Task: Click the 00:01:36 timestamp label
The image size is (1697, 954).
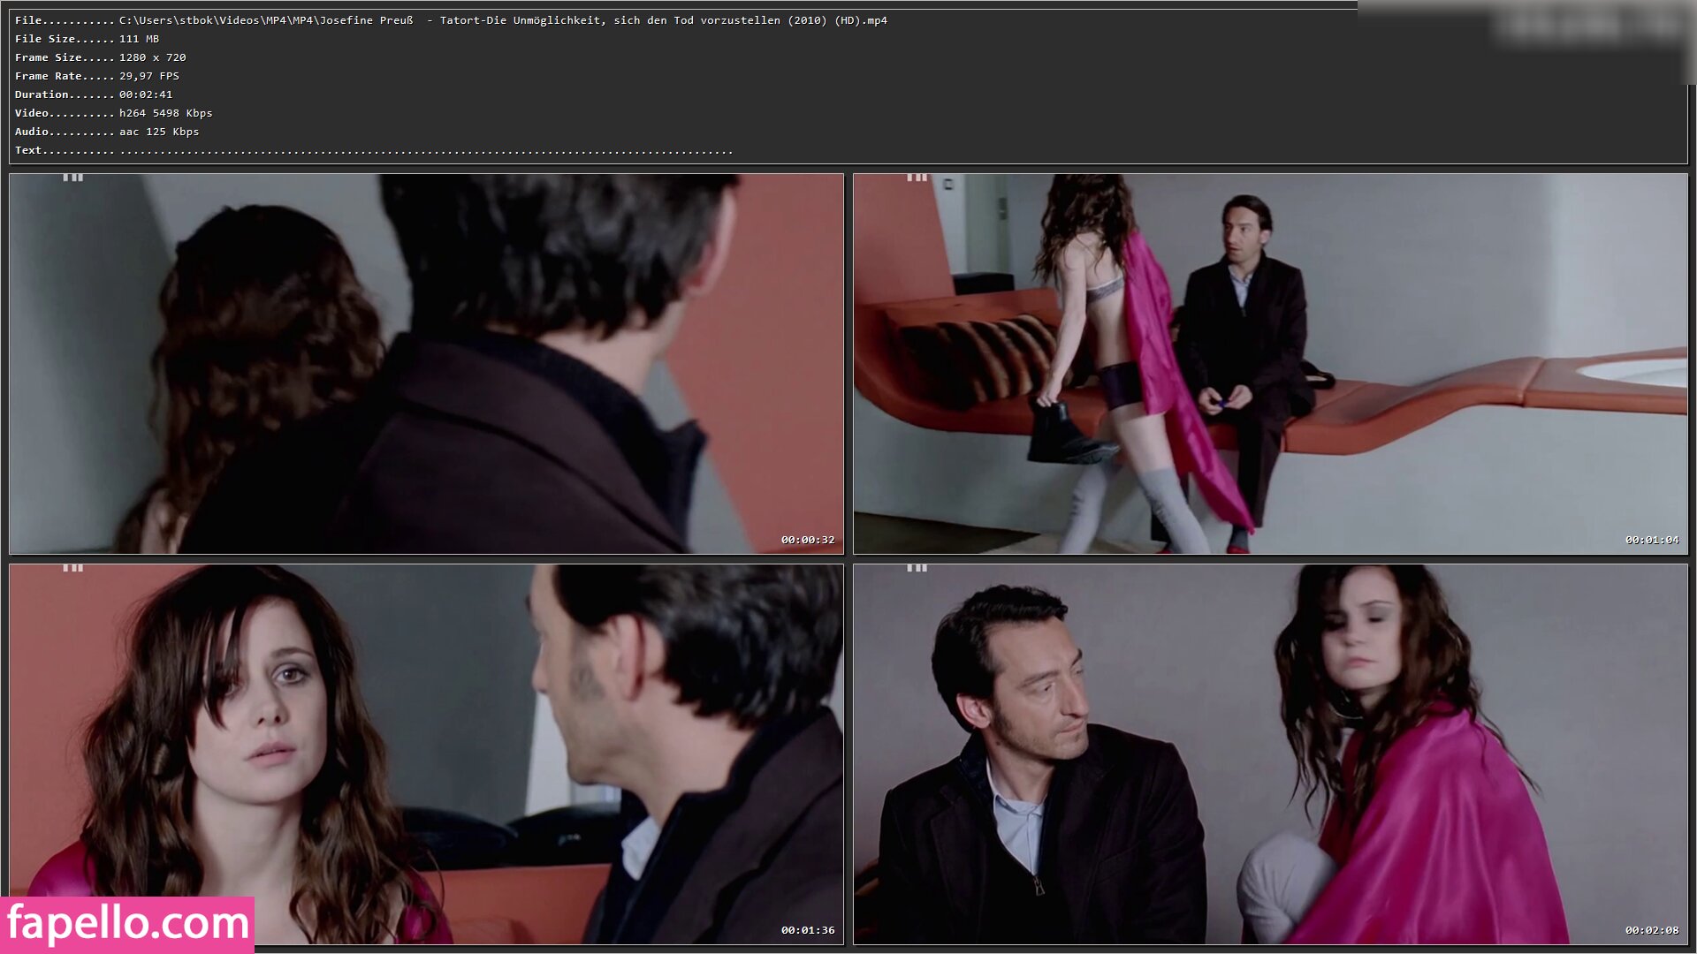Action: pos(807,930)
